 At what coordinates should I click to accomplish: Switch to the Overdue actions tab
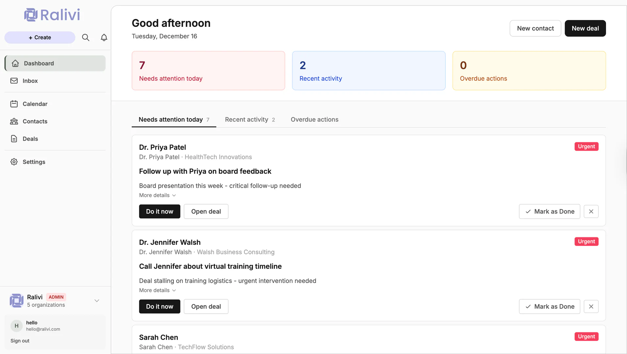point(314,119)
